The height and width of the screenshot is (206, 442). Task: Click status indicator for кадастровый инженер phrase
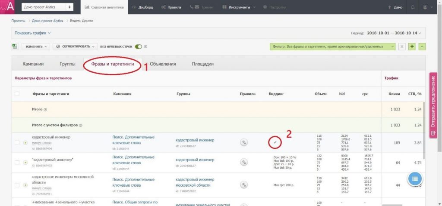coord(25,143)
